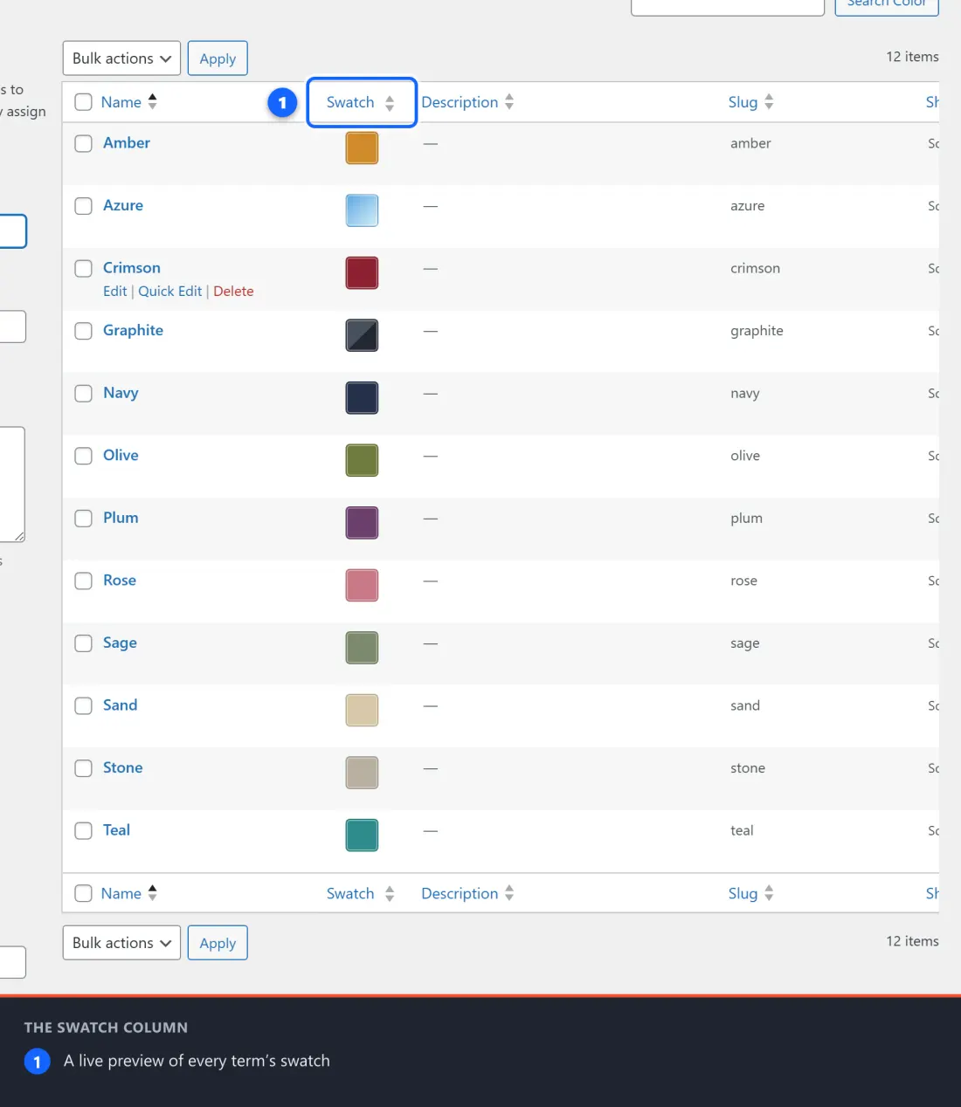Viewport: 961px width, 1107px height.
Task: Click the top Apply button
Action: point(218,58)
